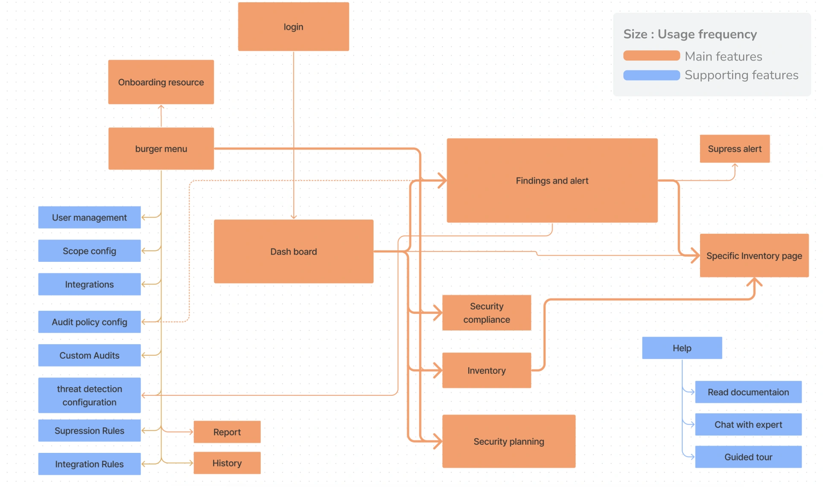Click the Security compliance box
The height and width of the screenshot is (487, 823).
pos(487,313)
